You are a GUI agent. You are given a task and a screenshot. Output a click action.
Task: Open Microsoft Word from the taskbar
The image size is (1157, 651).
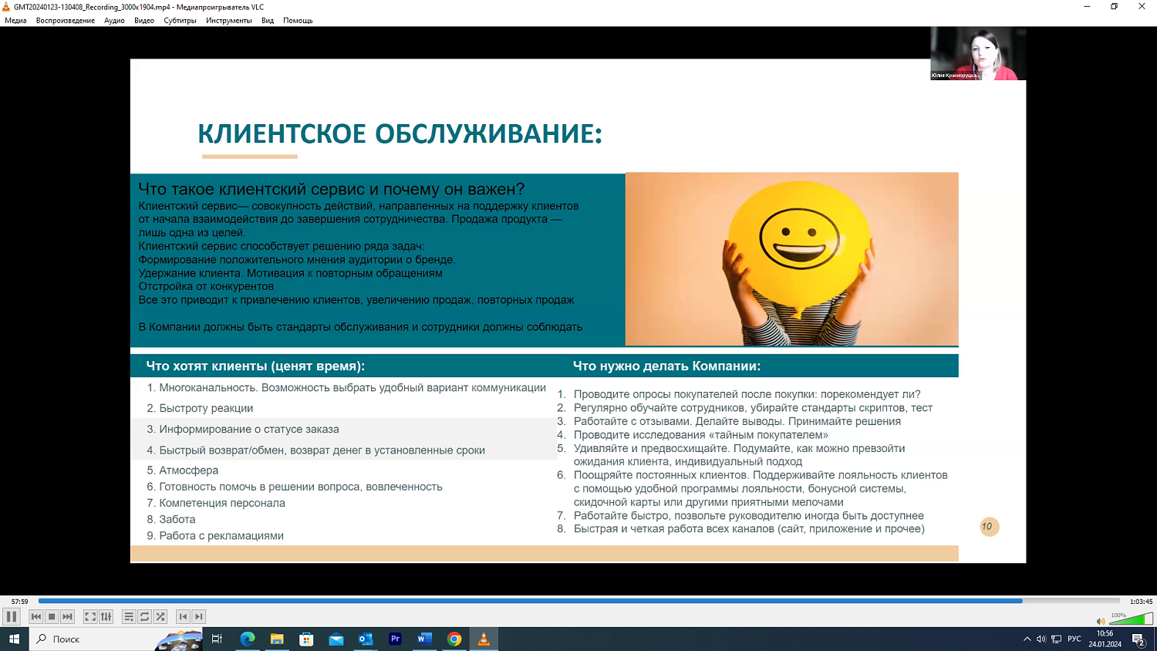423,639
